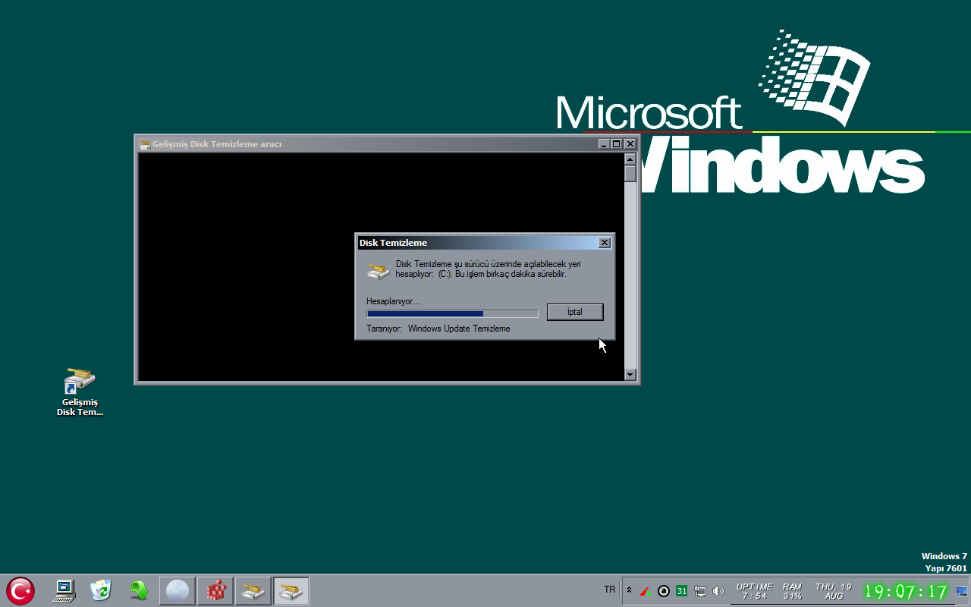Switch to the highlighted Disk Cleanup taskbar button
The height and width of the screenshot is (607, 971).
tap(291, 590)
